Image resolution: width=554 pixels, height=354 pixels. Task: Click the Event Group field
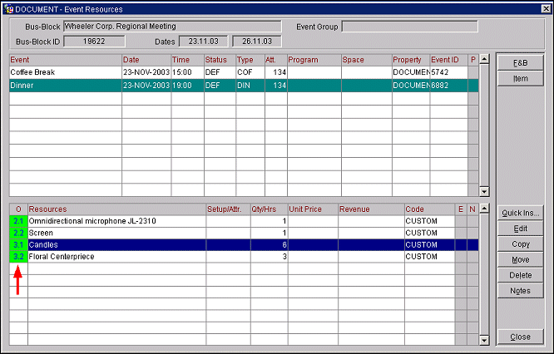(x=409, y=27)
